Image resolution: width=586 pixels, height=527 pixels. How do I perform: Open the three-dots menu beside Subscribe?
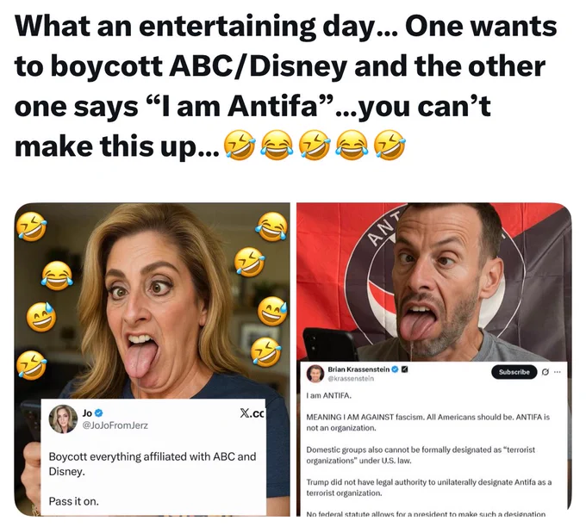(x=558, y=372)
